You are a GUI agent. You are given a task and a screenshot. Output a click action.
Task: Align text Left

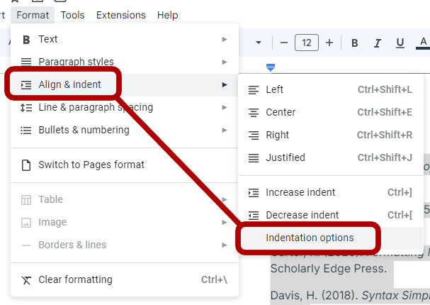click(331, 90)
